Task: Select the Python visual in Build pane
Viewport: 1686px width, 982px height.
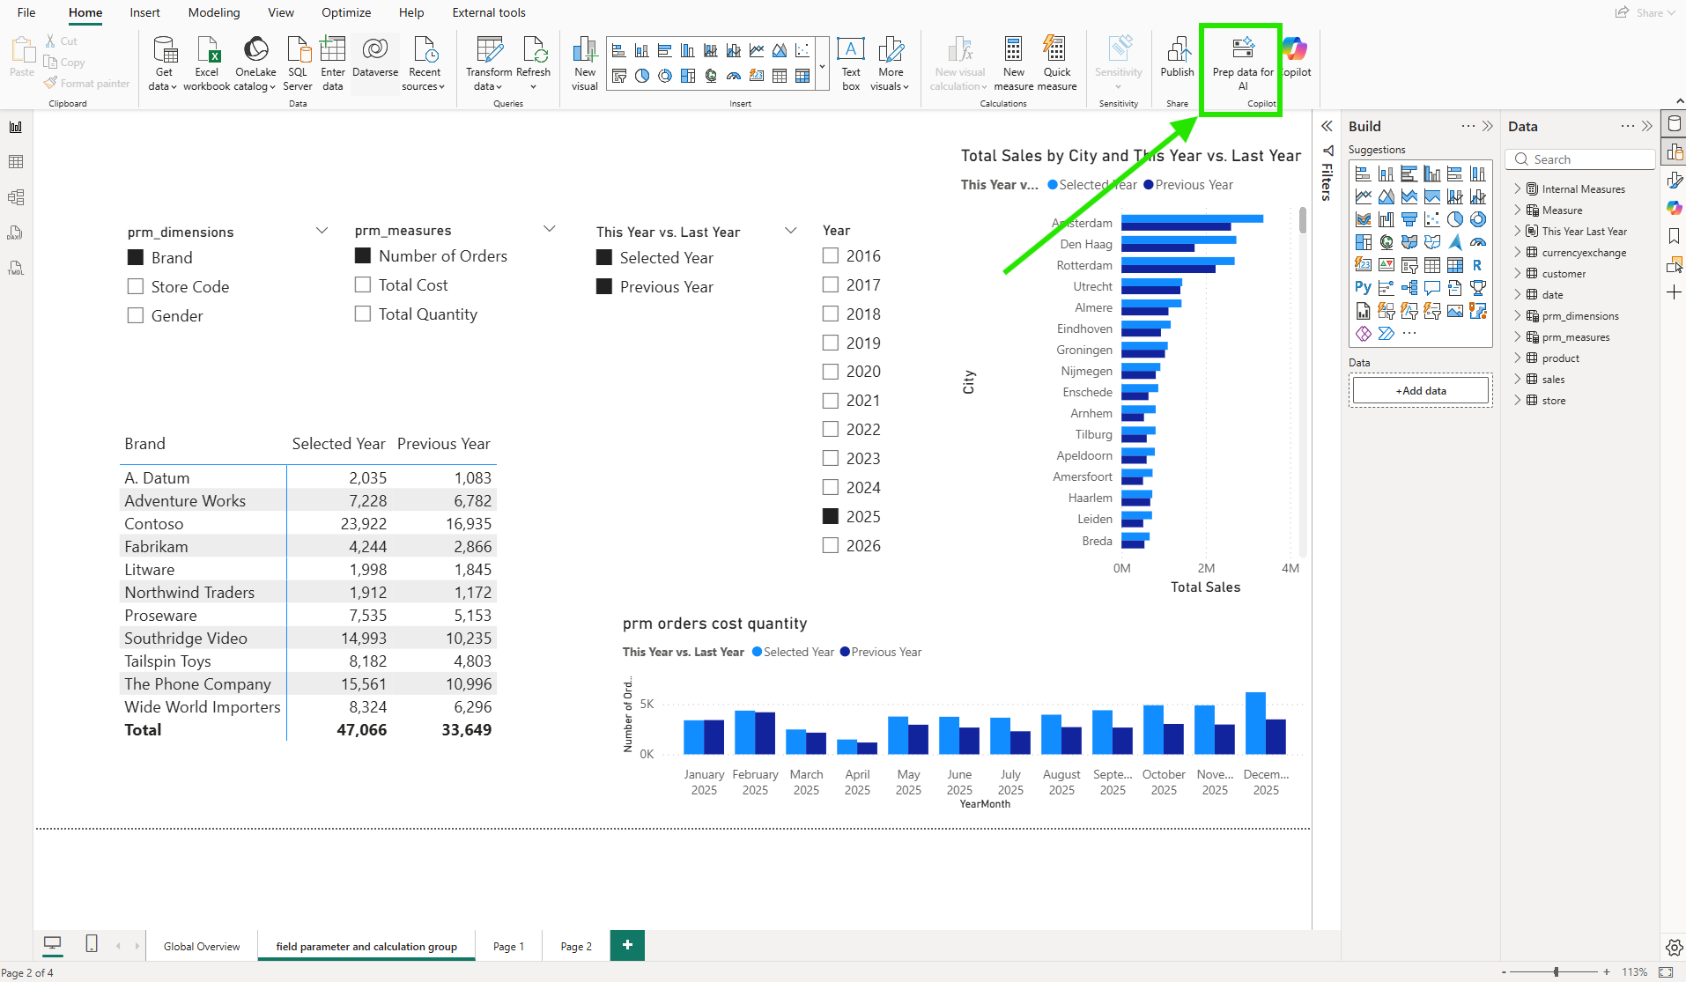Action: (x=1363, y=287)
